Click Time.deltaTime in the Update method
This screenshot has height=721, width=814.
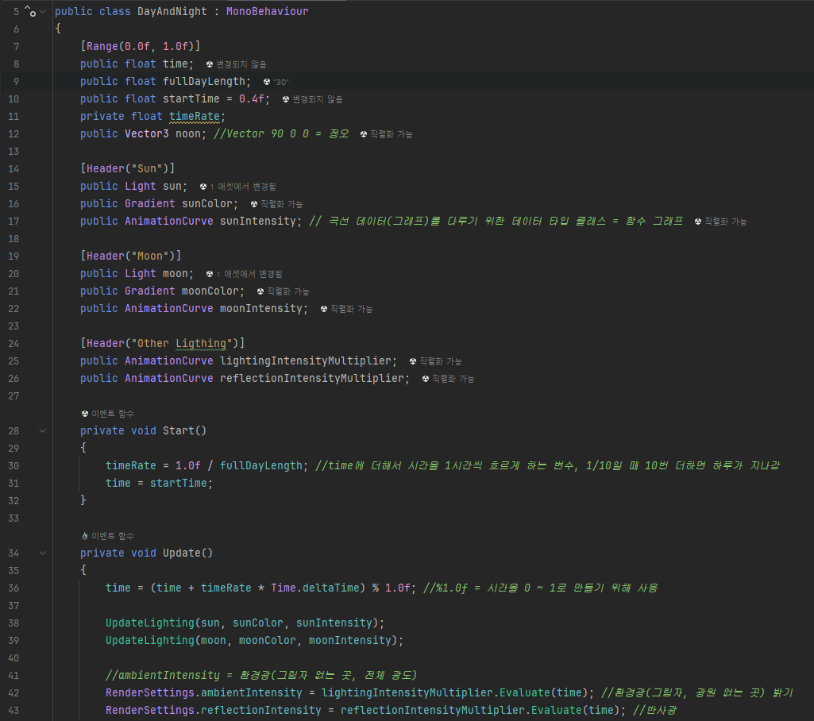314,588
